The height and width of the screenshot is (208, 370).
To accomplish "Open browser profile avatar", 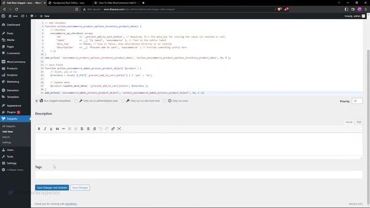I will [x=360, y=9].
